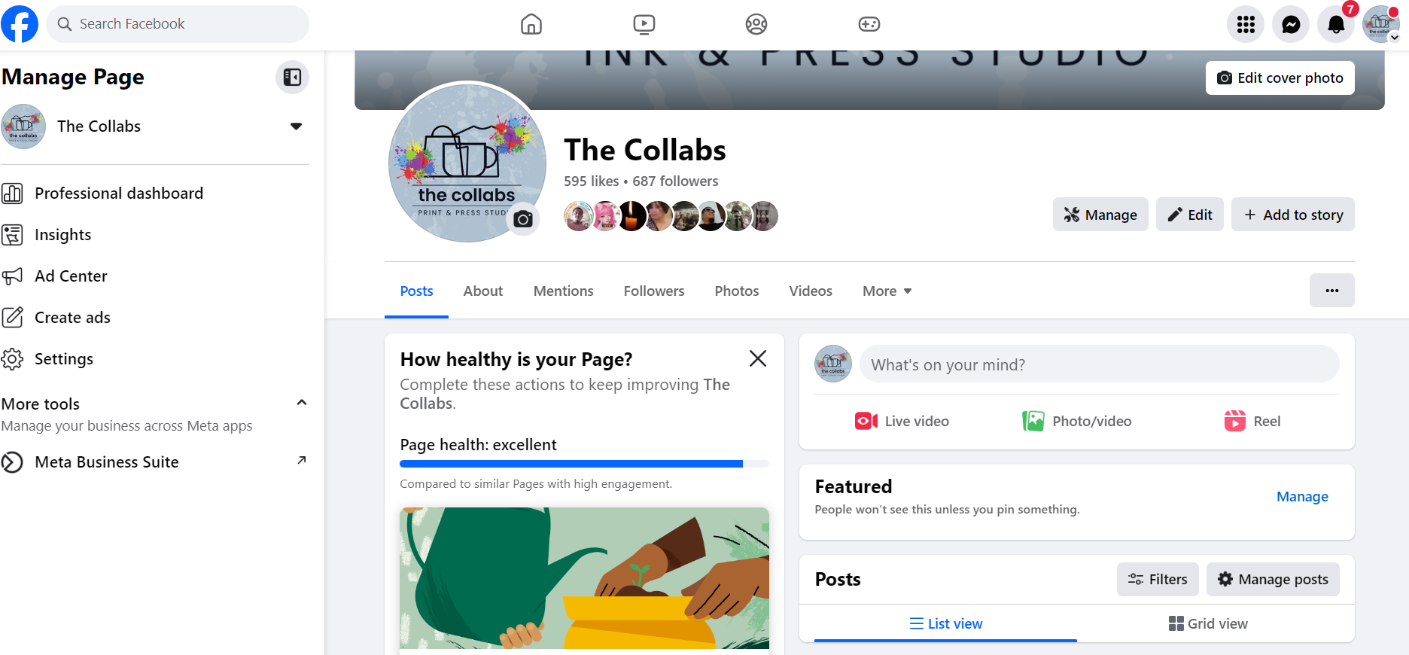The image size is (1409, 655).
Task: Switch posts to List view
Action: (x=946, y=623)
